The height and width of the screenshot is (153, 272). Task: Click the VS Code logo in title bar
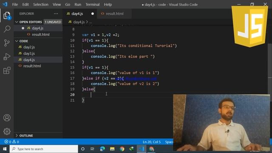point(5,4)
